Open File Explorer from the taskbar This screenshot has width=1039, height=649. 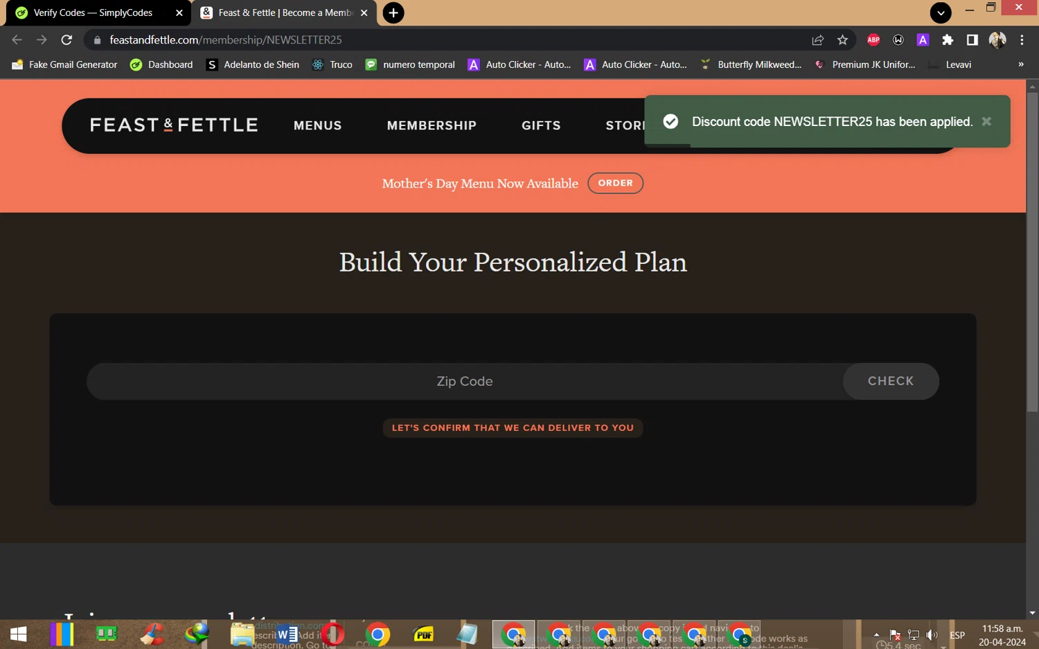click(x=242, y=634)
